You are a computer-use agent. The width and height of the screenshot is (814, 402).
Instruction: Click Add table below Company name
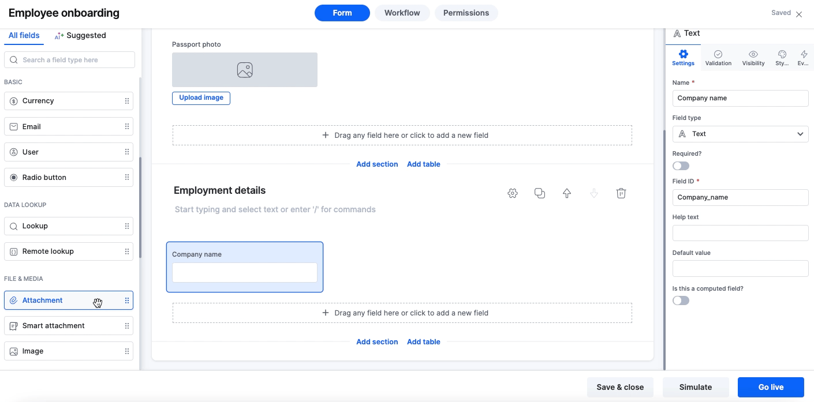point(424,342)
